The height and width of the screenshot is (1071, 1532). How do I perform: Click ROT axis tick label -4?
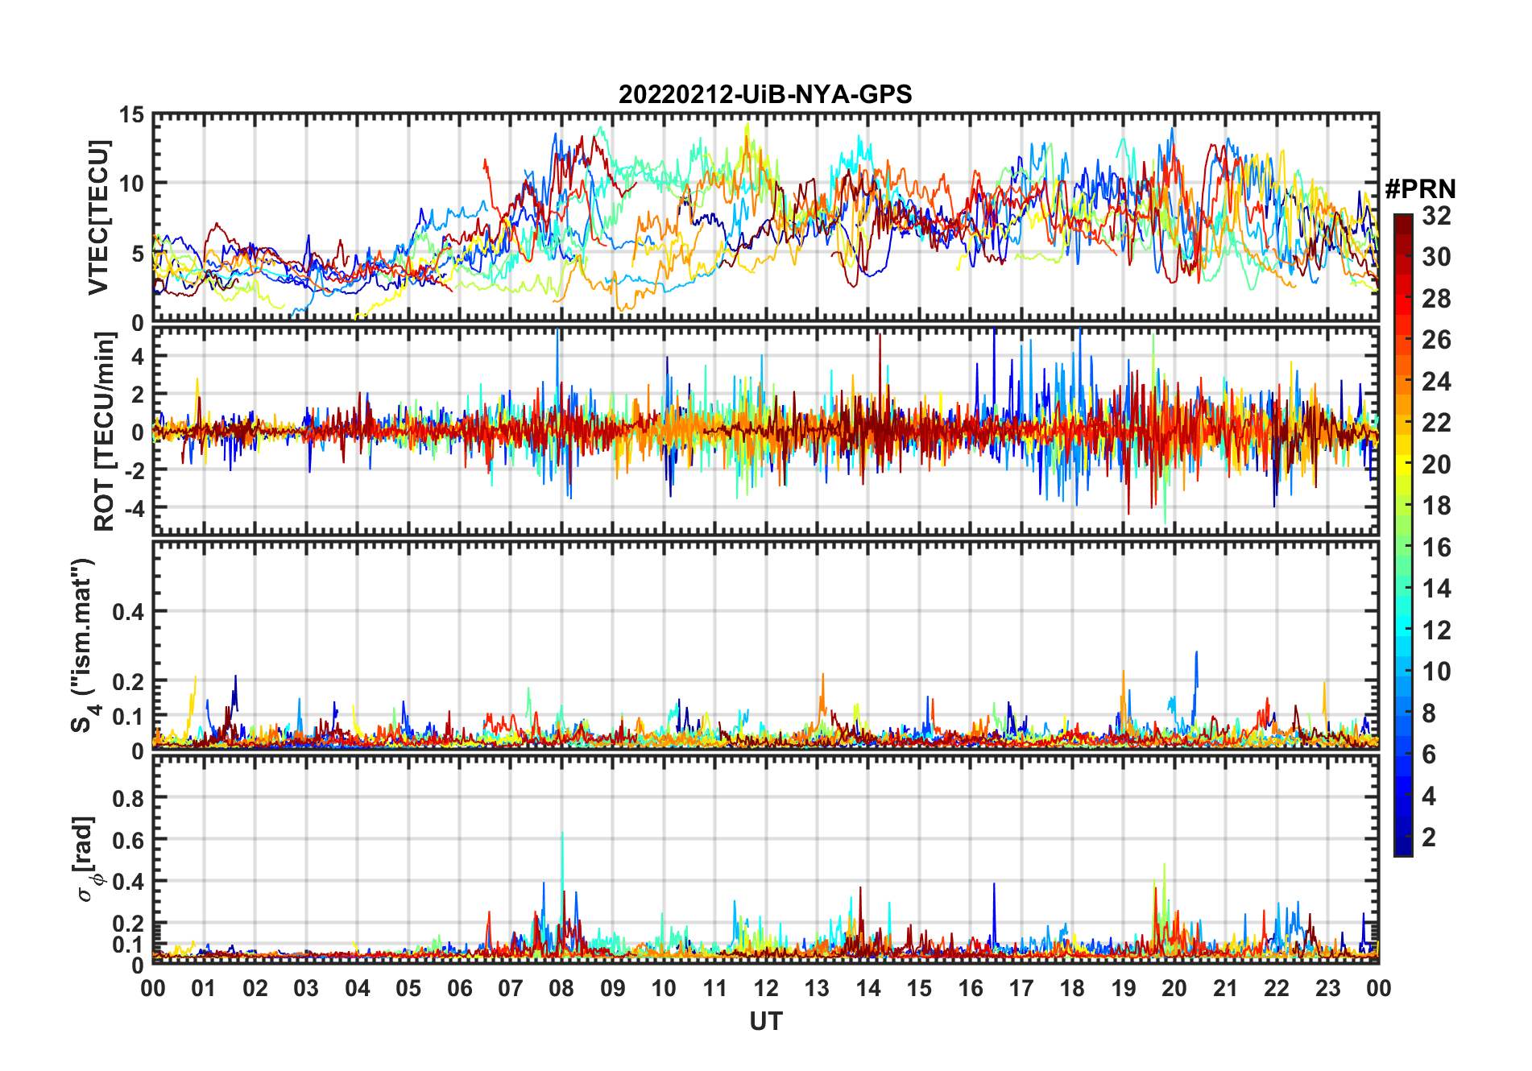tap(134, 509)
